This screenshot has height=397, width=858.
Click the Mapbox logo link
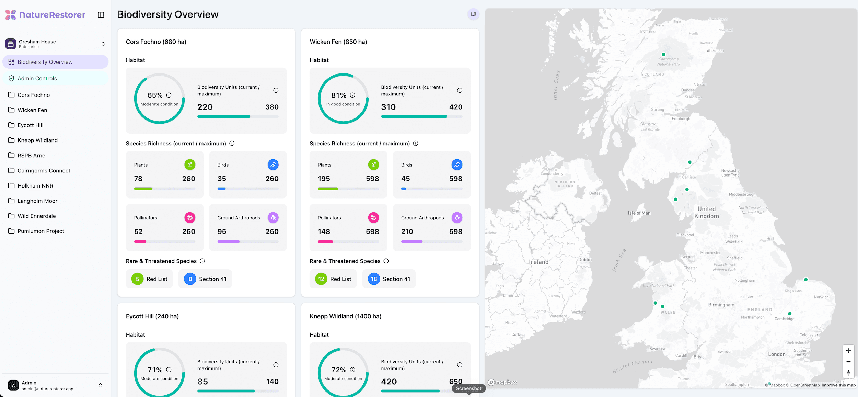[x=503, y=382]
